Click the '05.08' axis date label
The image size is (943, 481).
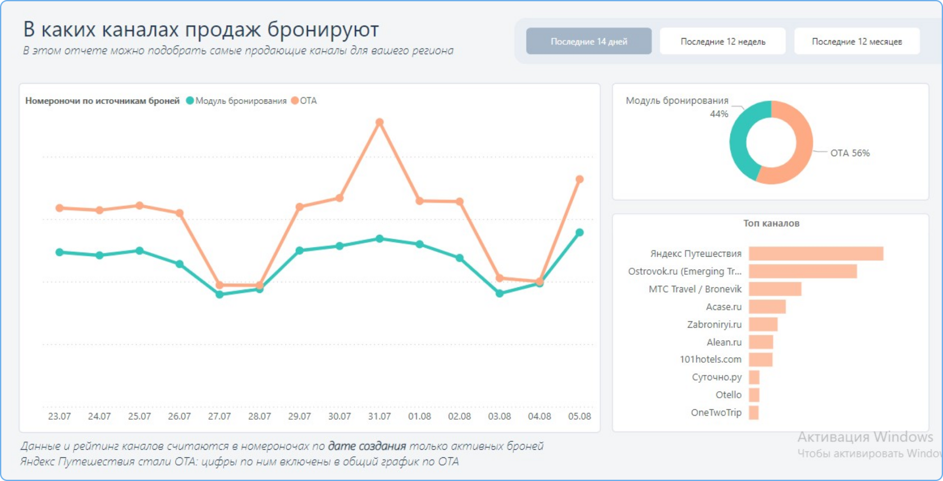click(x=579, y=416)
